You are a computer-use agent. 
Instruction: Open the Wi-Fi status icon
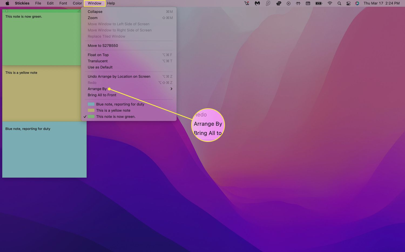click(x=330, y=3)
